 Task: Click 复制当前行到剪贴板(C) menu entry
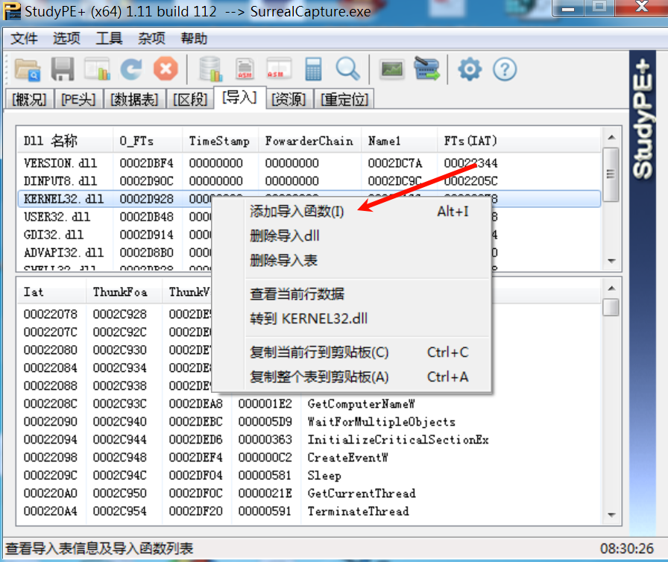[319, 353]
